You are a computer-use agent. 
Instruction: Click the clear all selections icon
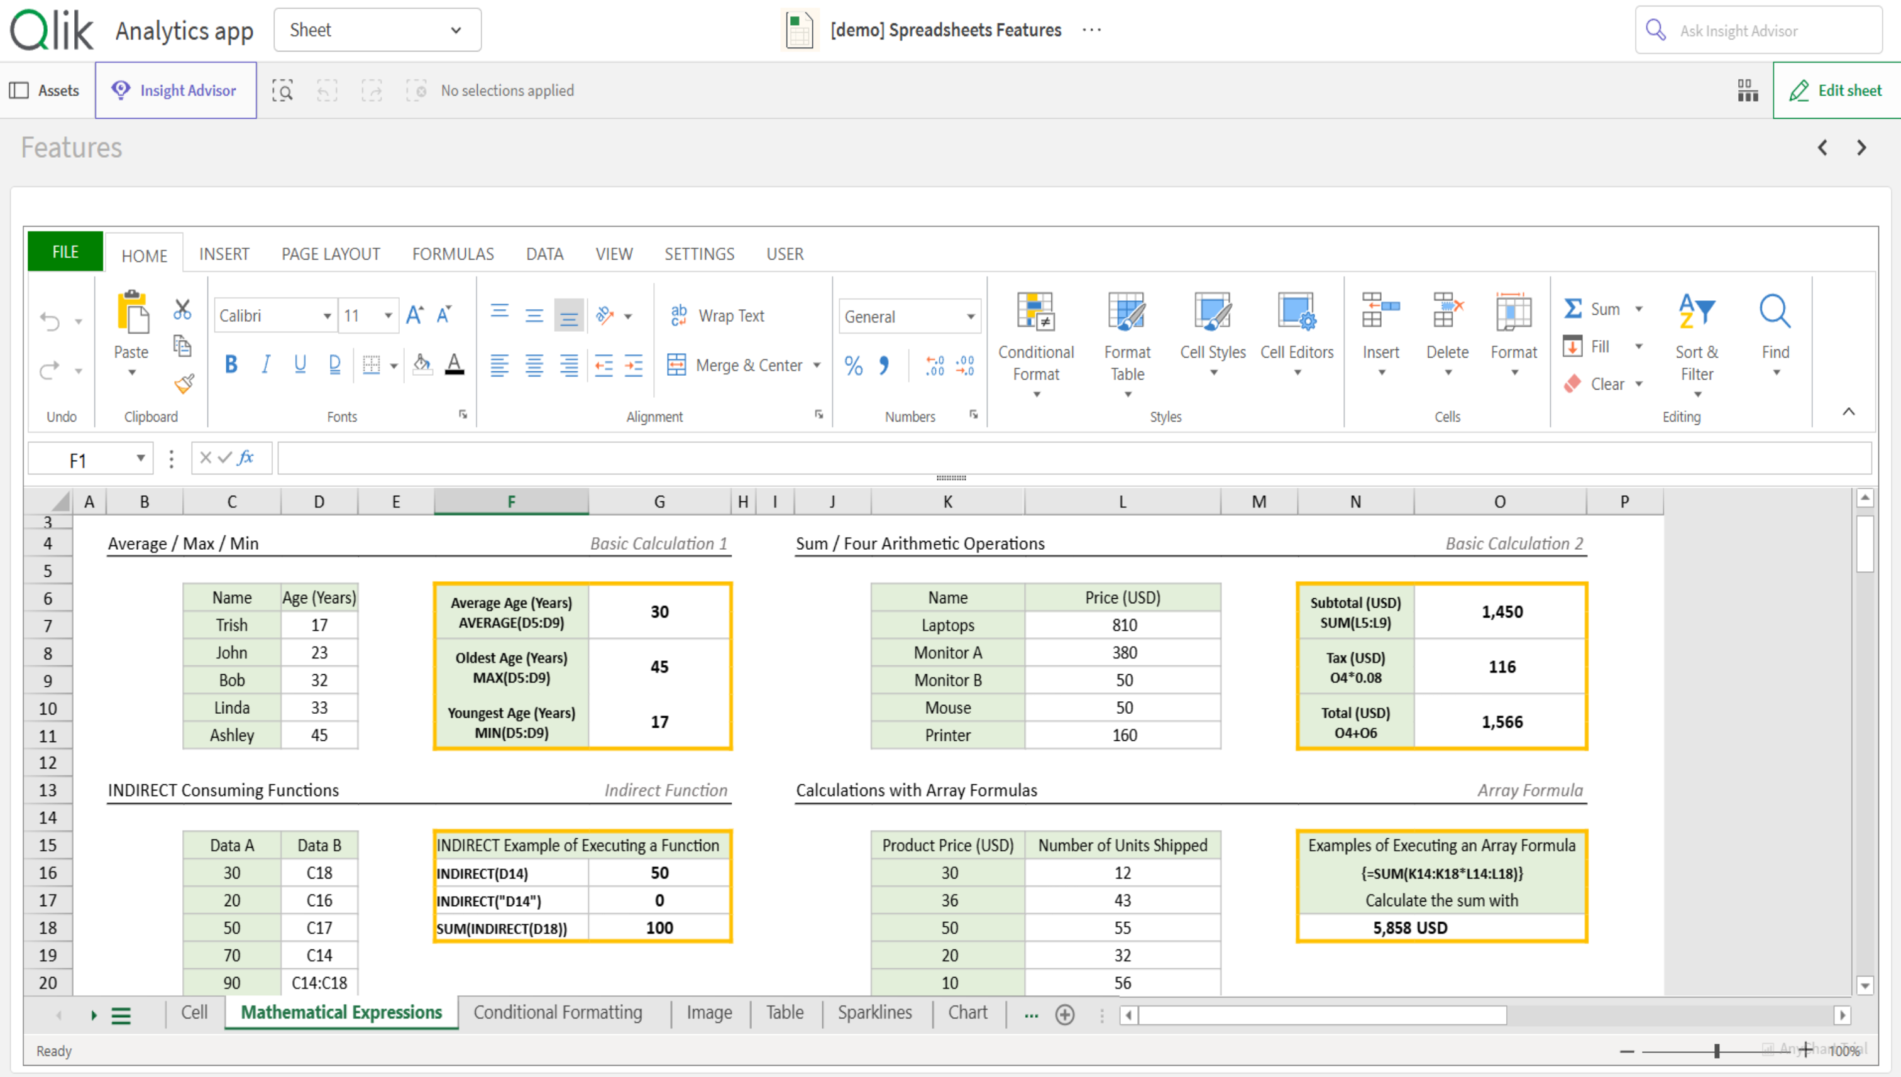[x=417, y=90]
